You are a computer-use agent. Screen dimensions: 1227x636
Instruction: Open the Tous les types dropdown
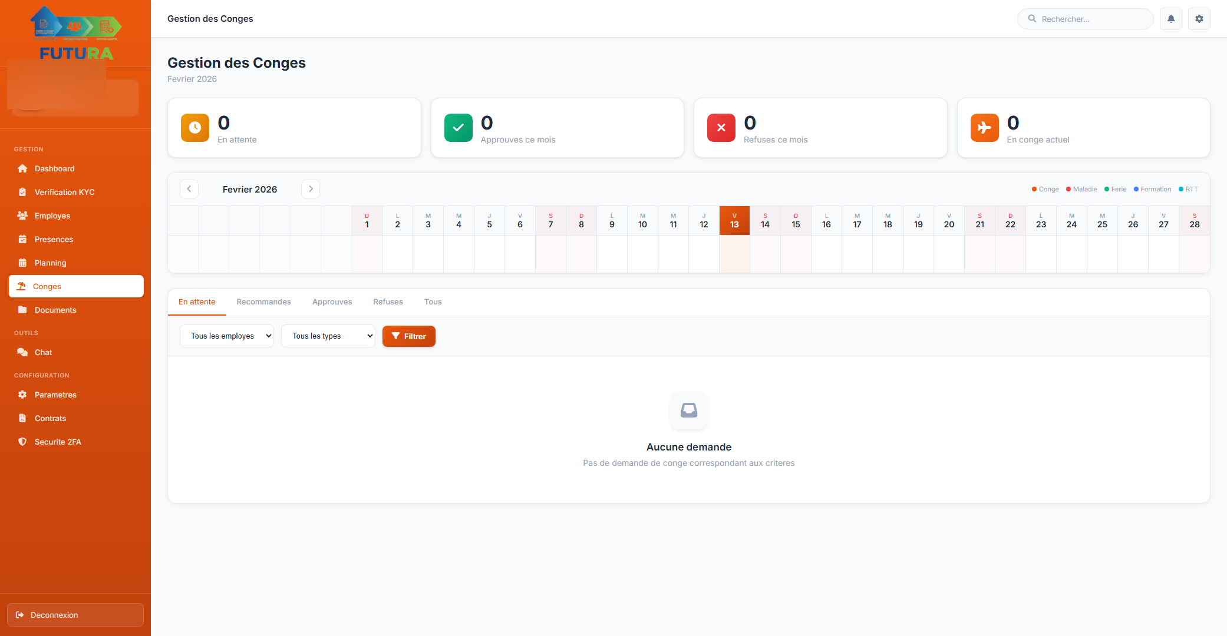[328, 336]
